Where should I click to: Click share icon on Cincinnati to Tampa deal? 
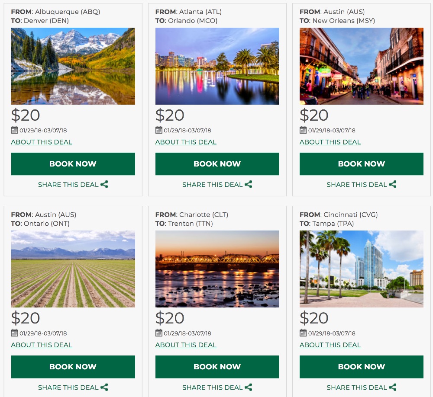pos(393,387)
